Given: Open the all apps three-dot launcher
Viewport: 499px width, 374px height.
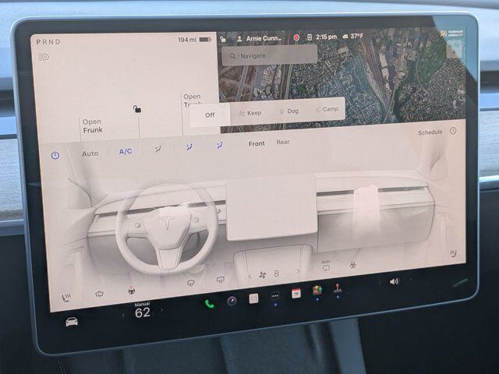Looking at the screenshot, I should pyautogui.click(x=275, y=296).
